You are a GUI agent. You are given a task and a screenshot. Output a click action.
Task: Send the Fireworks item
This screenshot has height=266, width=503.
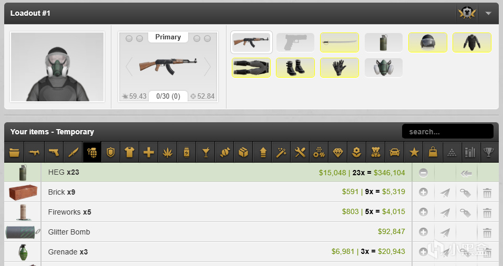pyautogui.click(x=445, y=212)
